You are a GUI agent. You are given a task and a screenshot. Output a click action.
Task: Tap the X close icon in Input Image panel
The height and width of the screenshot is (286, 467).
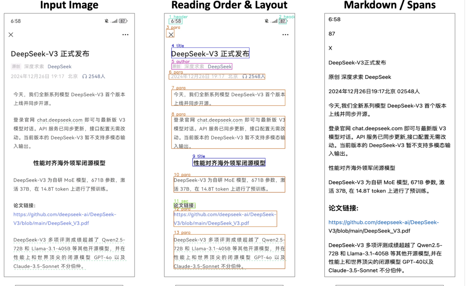point(11,35)
